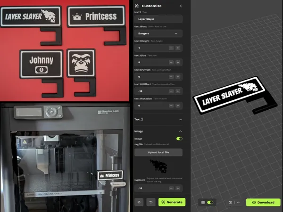Open the text1Font Bangers dropdown

click(158, 33)
